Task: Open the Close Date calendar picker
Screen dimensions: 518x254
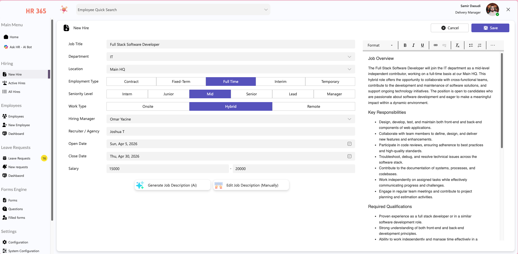Action: (x=349, y=156)
